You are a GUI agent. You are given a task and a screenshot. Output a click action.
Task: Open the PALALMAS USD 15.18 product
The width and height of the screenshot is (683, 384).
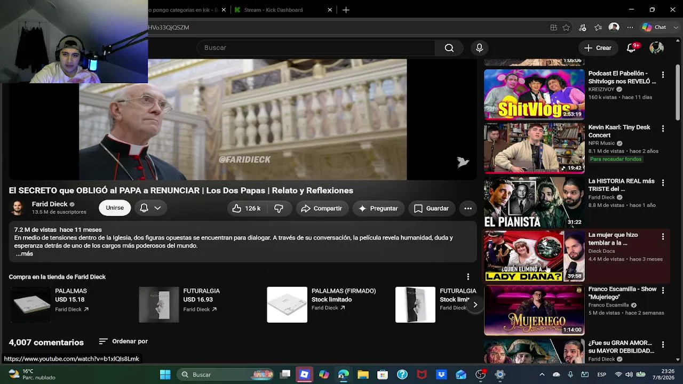click(31, 305)
